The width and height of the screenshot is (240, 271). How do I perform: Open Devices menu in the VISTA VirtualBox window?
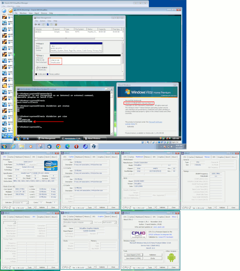click(44, 13)
